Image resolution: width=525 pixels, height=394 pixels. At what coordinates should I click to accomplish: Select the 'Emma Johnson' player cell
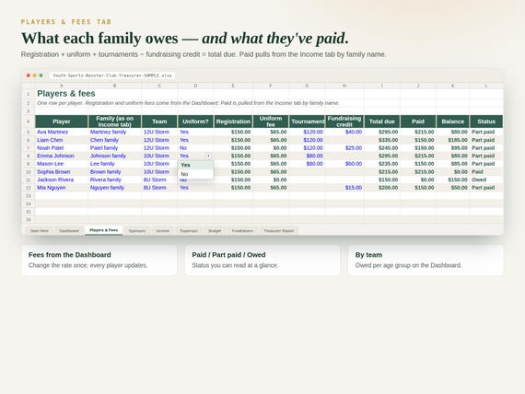[62, 156]
